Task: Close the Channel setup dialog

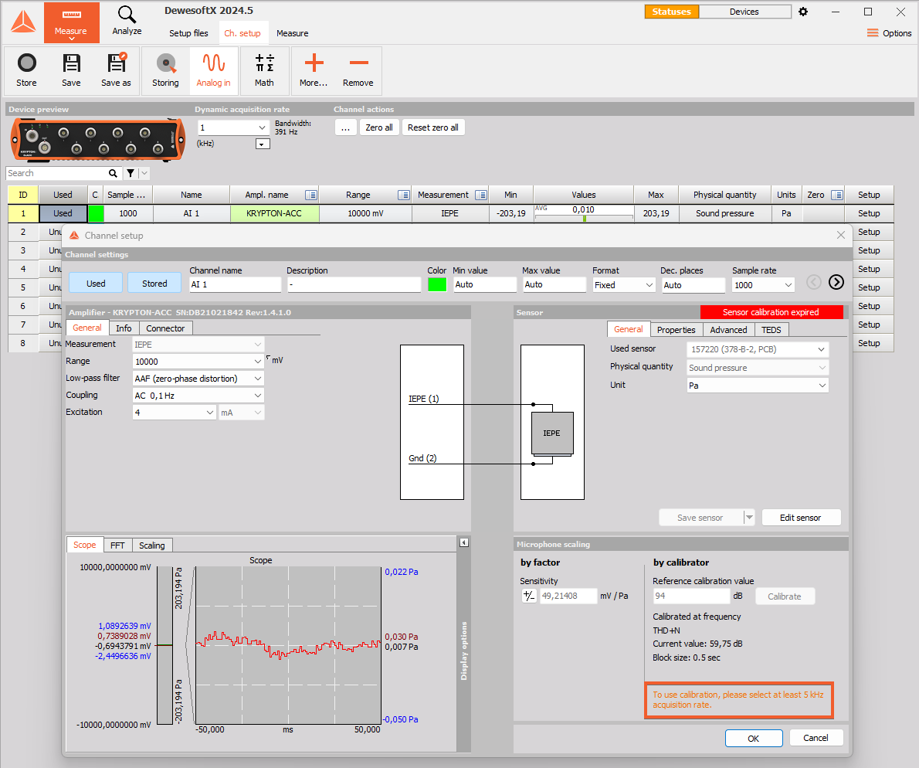Action: click(841, 235)
